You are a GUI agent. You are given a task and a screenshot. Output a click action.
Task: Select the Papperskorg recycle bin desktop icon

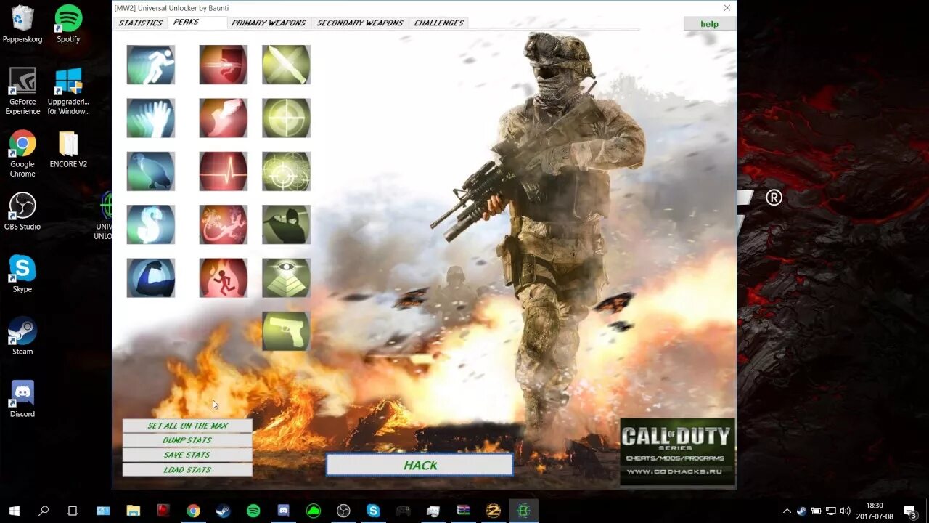(x=22, y=24)
